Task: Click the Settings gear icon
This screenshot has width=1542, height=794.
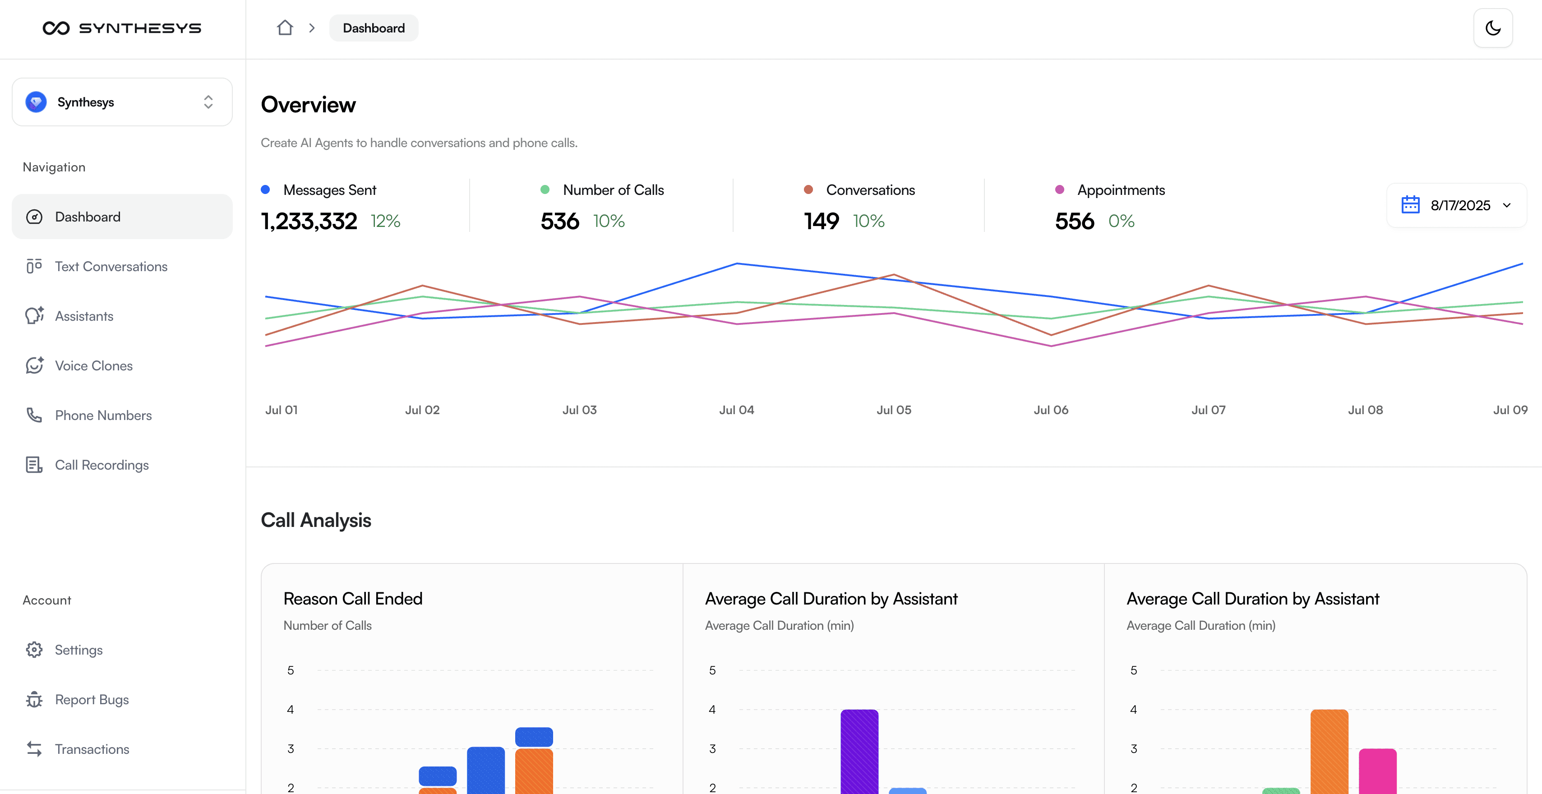Action: pyautogui.click(x=34, y=650)
